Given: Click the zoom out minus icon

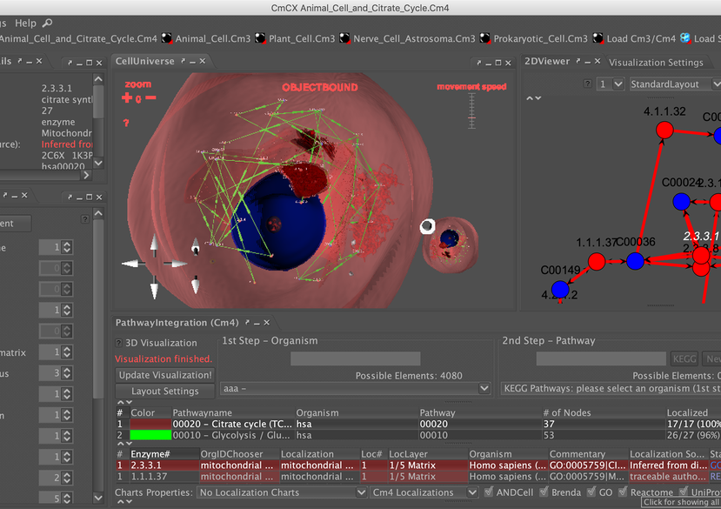Looking at the screenshot, I should (150, 97).
